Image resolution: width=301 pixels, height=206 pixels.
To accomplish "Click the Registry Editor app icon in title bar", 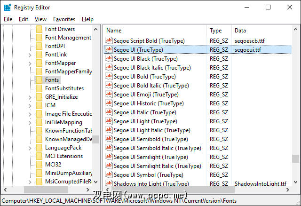I will click(x=8, y=8).
